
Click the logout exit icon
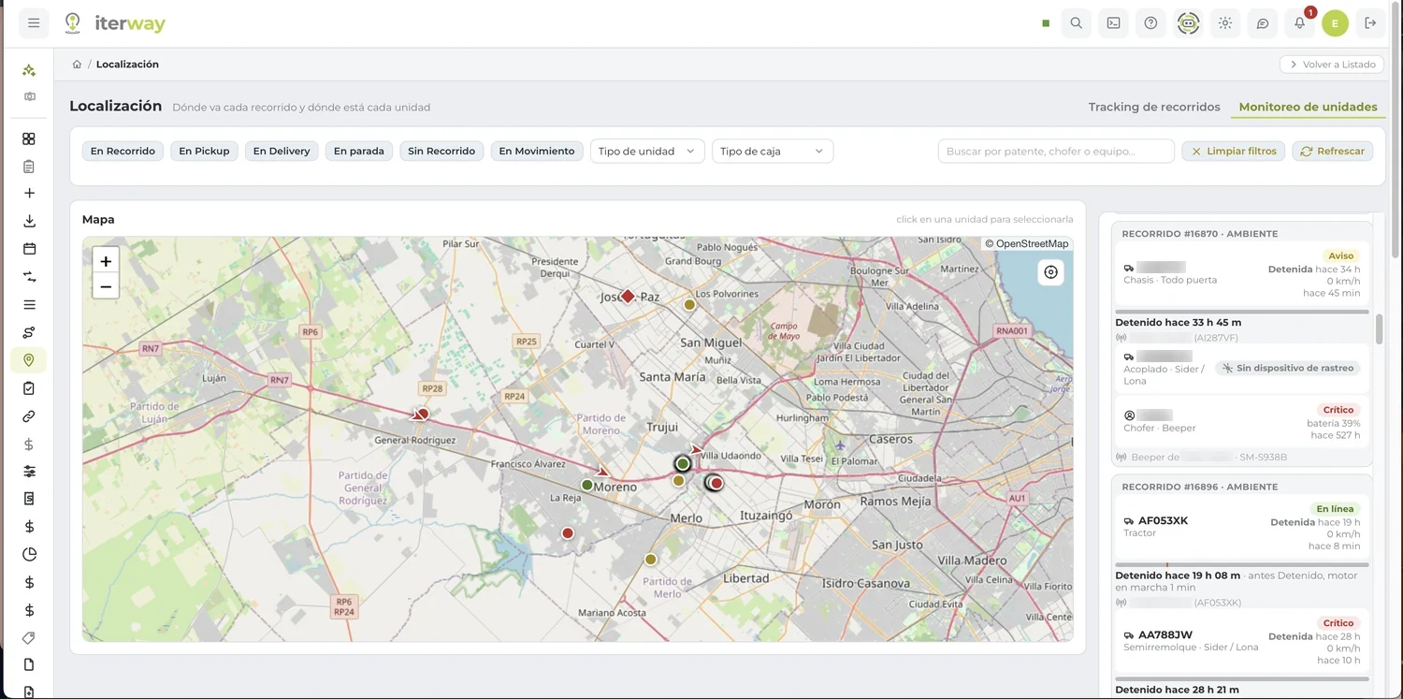1371,23
